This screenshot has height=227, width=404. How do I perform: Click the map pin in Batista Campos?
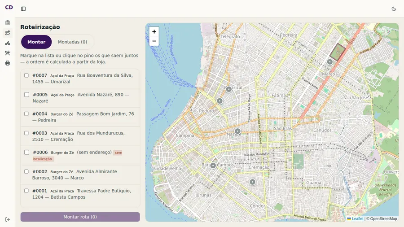(213, 166)
